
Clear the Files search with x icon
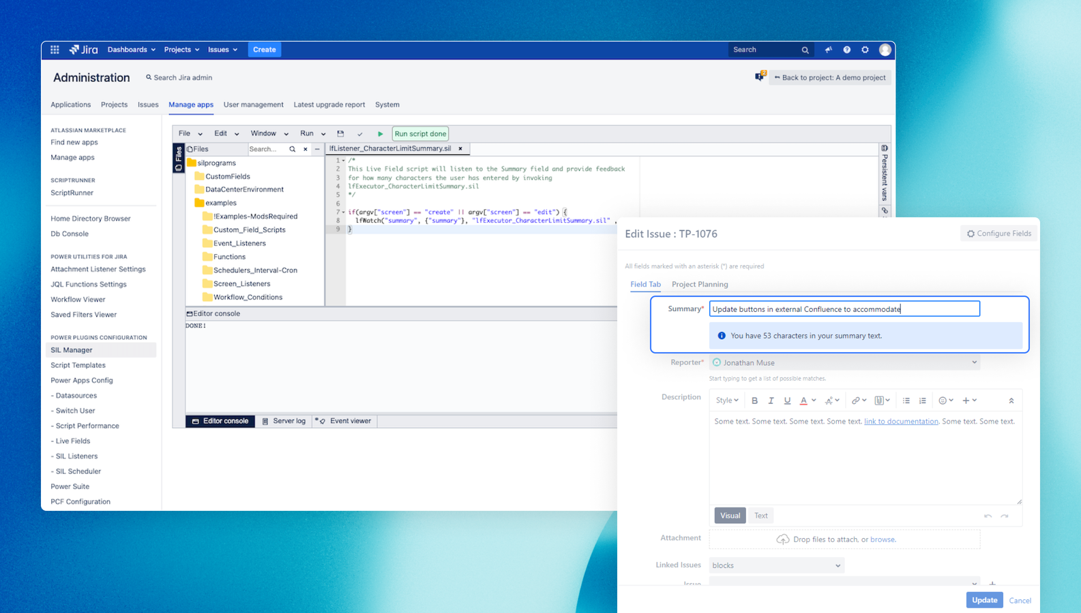[x=306, y=149]
